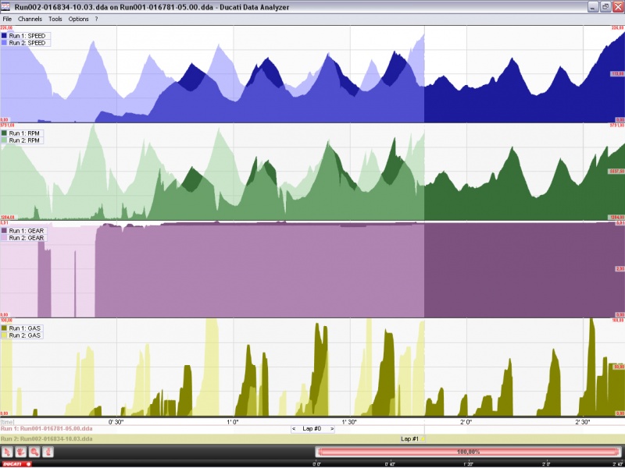Click the 5537,50 RPM axis value
The width and height of the screenshot is (625, 468).
[616, 171]
